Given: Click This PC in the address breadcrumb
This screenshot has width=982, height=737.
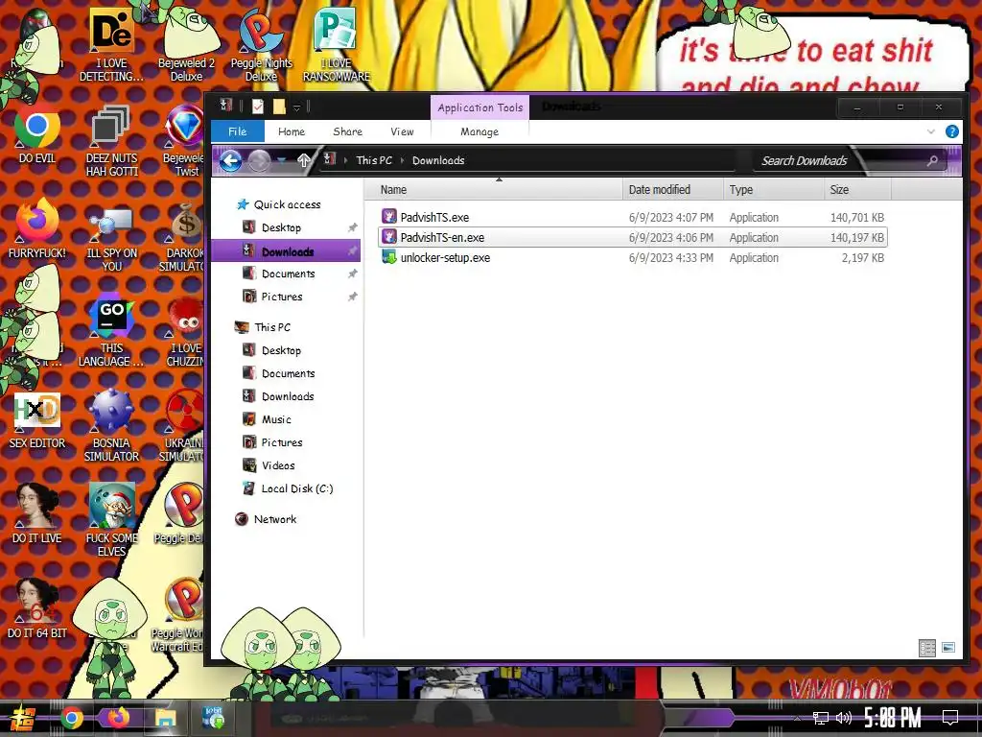Looking at the screenshot, I should point(374,160).
